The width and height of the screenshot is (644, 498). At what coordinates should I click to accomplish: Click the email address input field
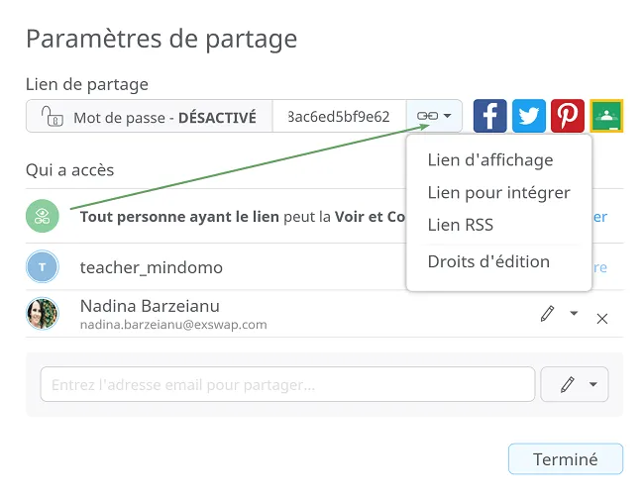coord(287,384)
